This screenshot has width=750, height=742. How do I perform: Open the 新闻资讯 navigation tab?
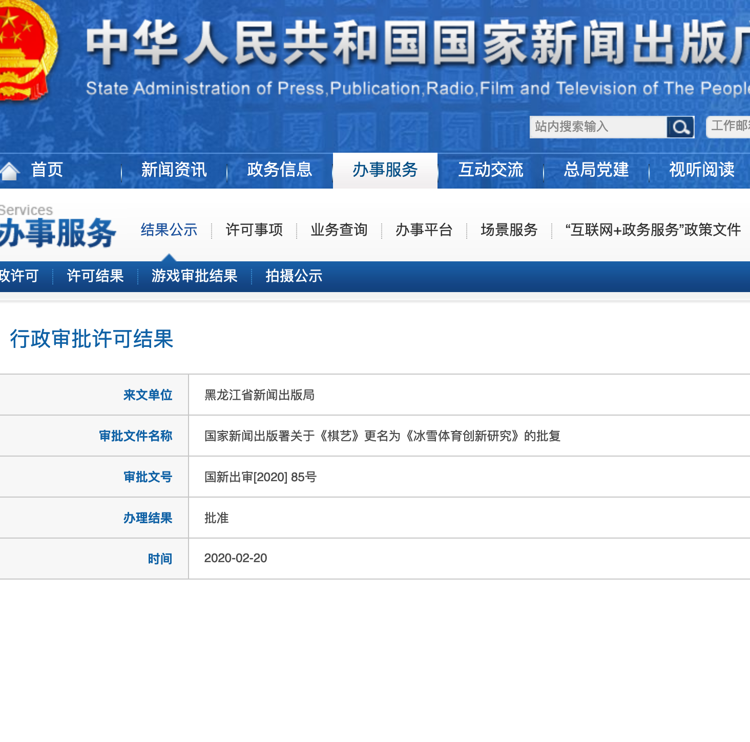174,170
